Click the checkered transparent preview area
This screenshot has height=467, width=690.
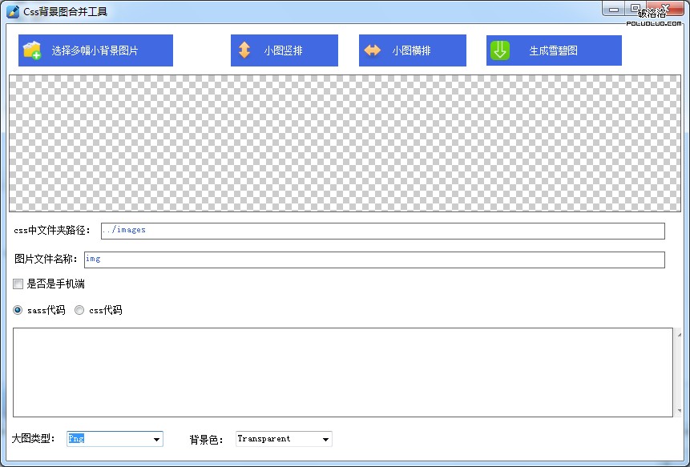coord(345,143)
